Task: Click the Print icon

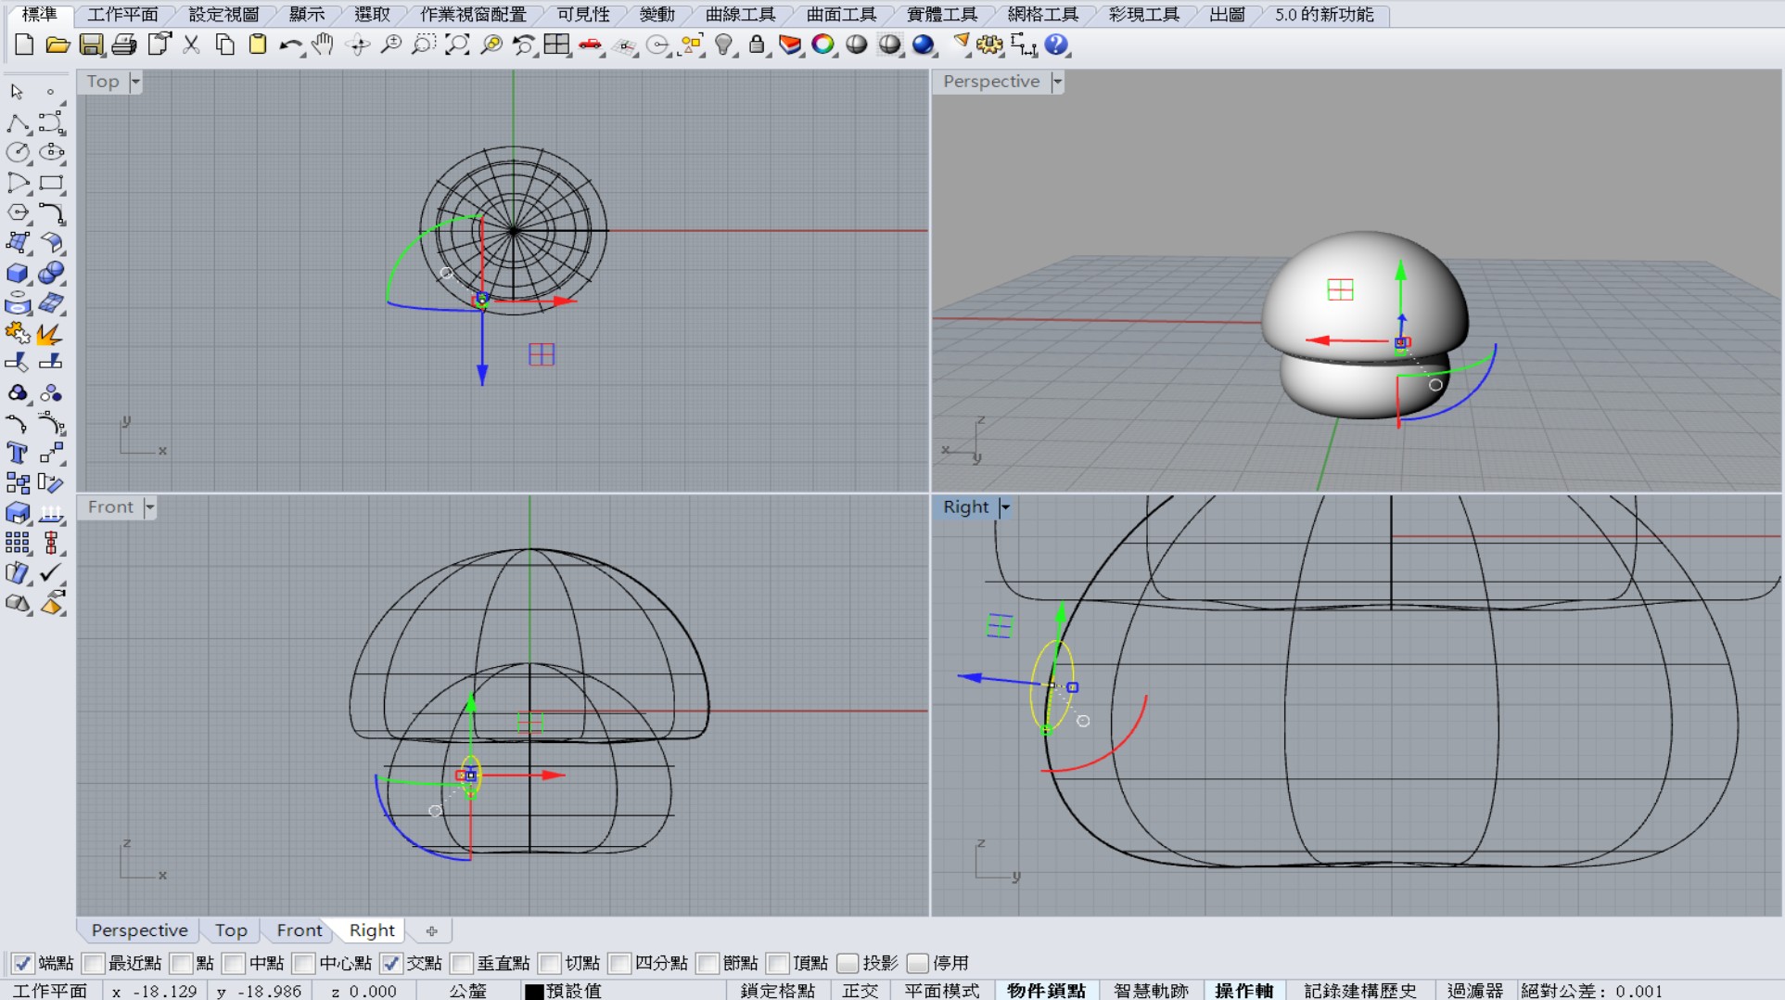Action: pyautogui.click(x=124, y=45)
